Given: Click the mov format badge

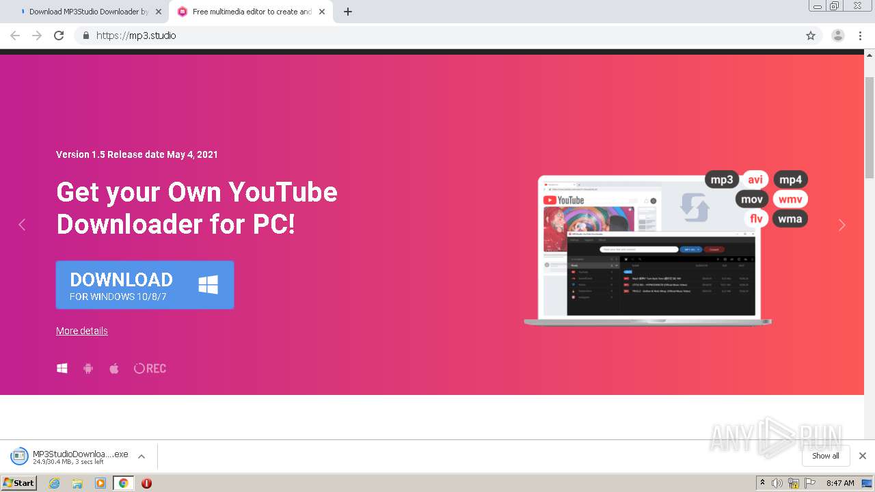Looking at the screenshot, I should tap(752, 200).
